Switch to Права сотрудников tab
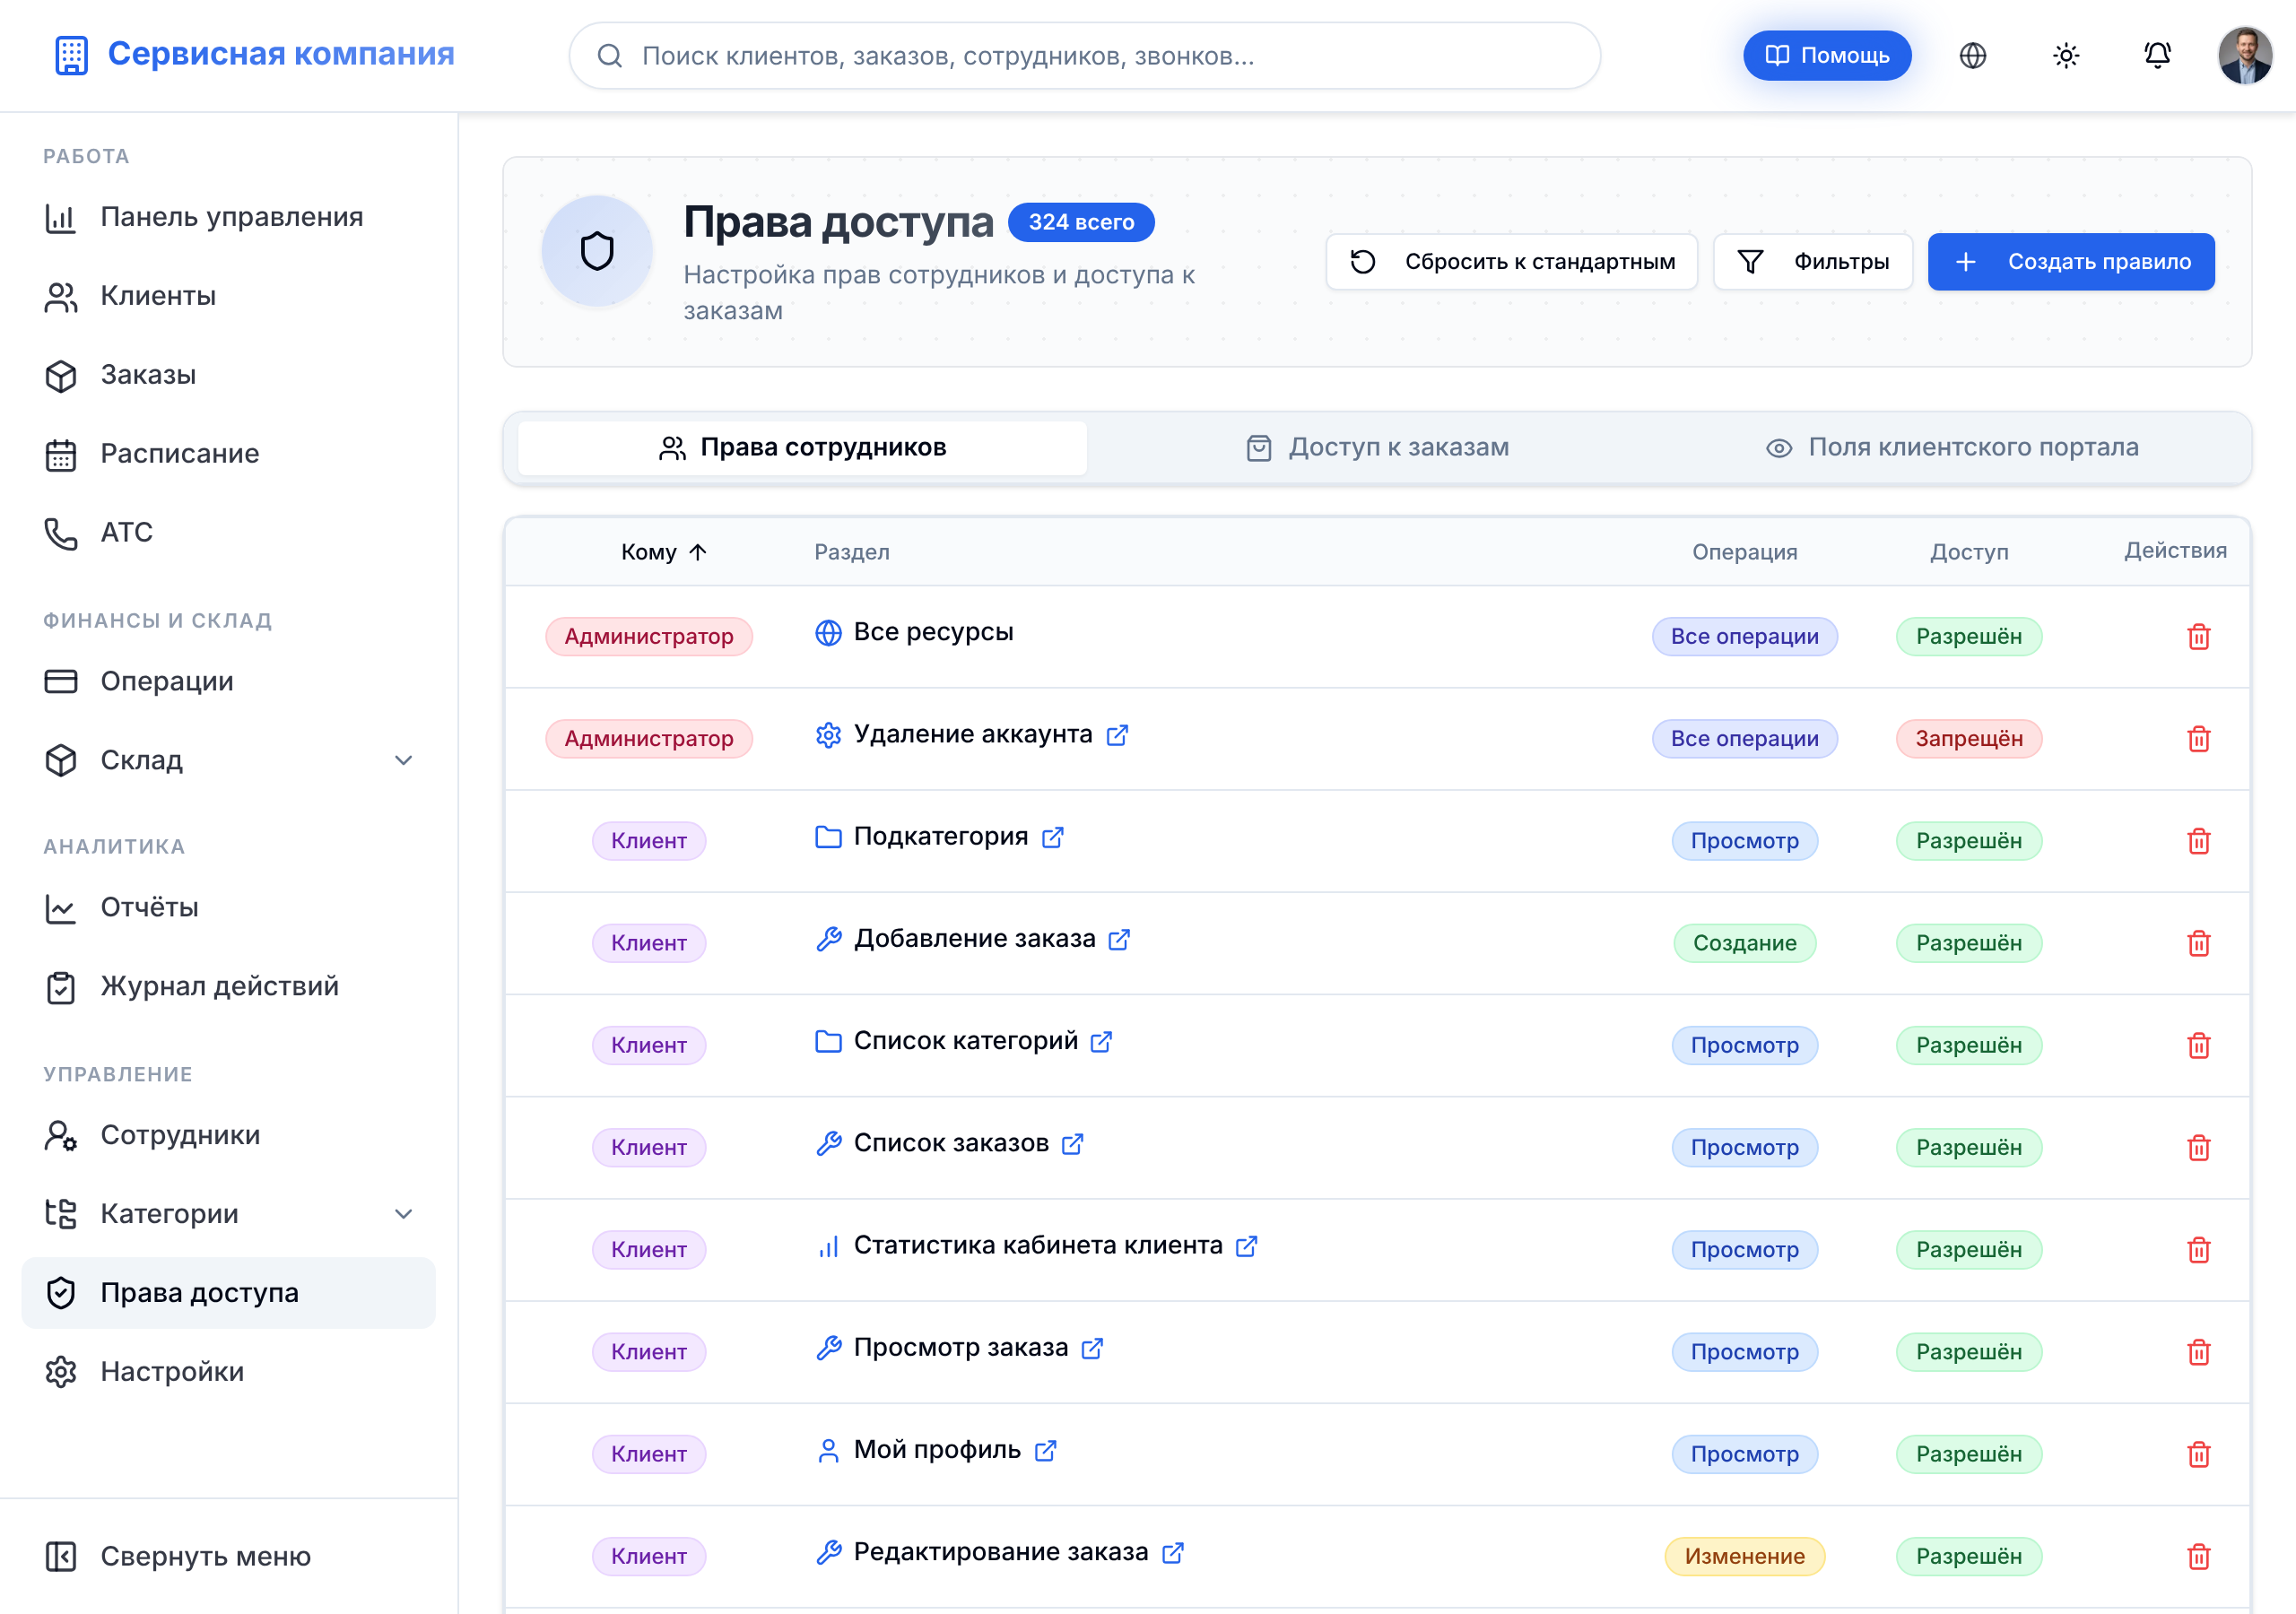The image size is (2296, 1614). click(x=802, y=448)
